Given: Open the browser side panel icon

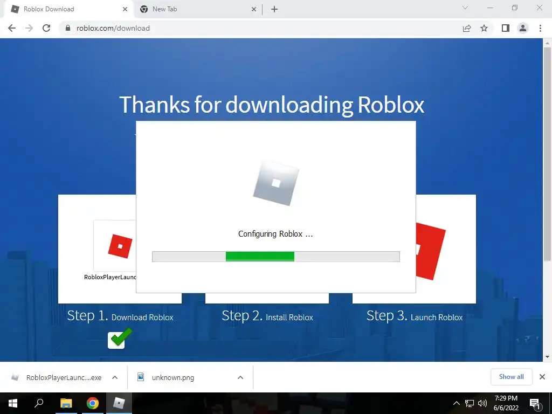Looking at the screenshot, I should click(x=506, y=28).
